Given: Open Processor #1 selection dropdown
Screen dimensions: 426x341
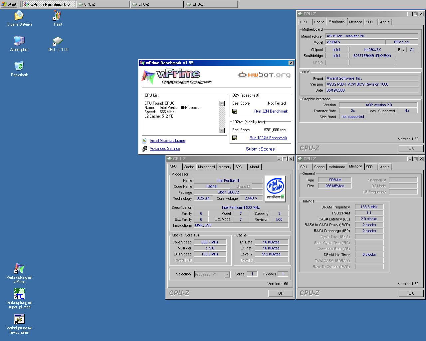Looking at the screenshot, I should tap(212, 274).
